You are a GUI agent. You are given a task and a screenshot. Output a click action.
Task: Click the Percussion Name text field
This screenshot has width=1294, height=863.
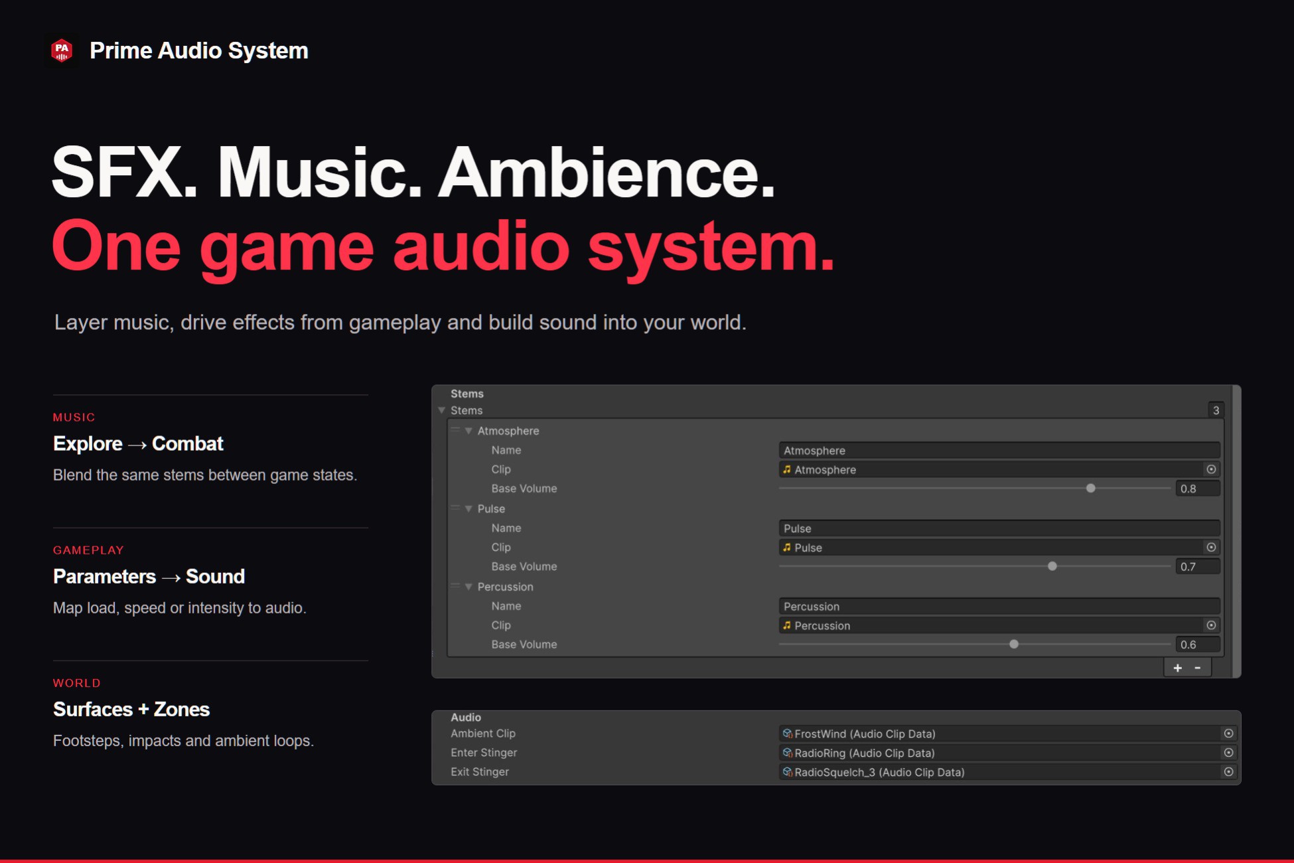coord(999,607)
